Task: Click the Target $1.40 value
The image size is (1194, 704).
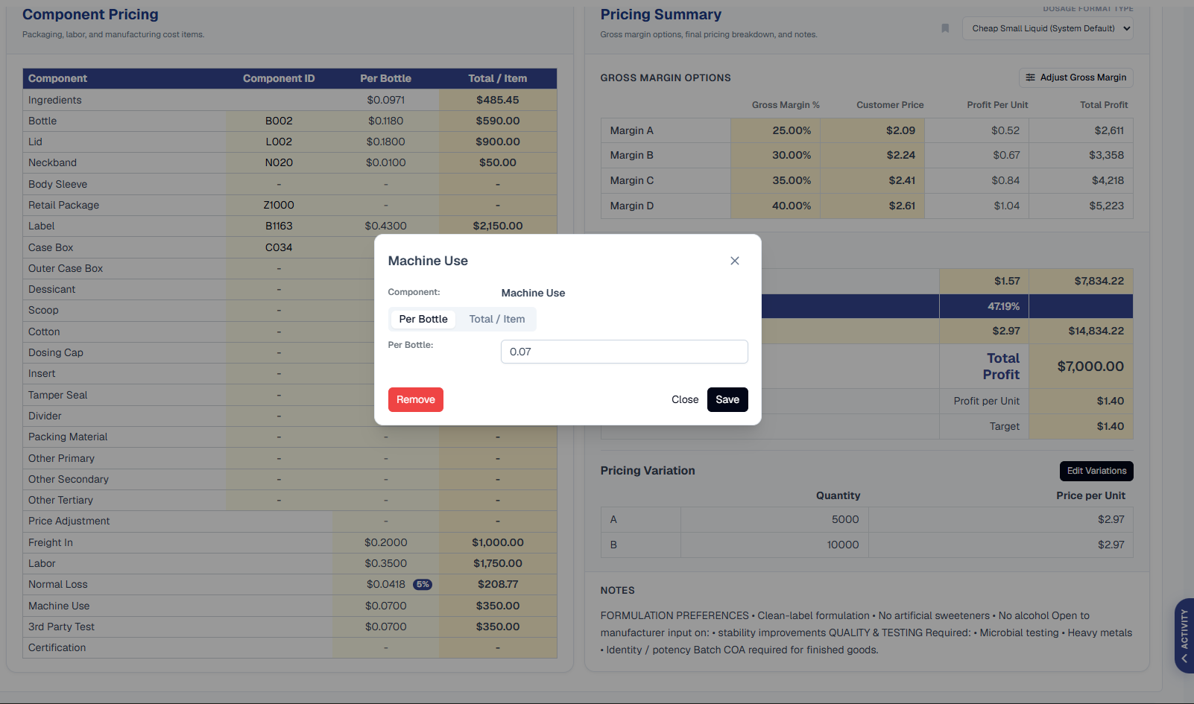Action: (1110, 426)
